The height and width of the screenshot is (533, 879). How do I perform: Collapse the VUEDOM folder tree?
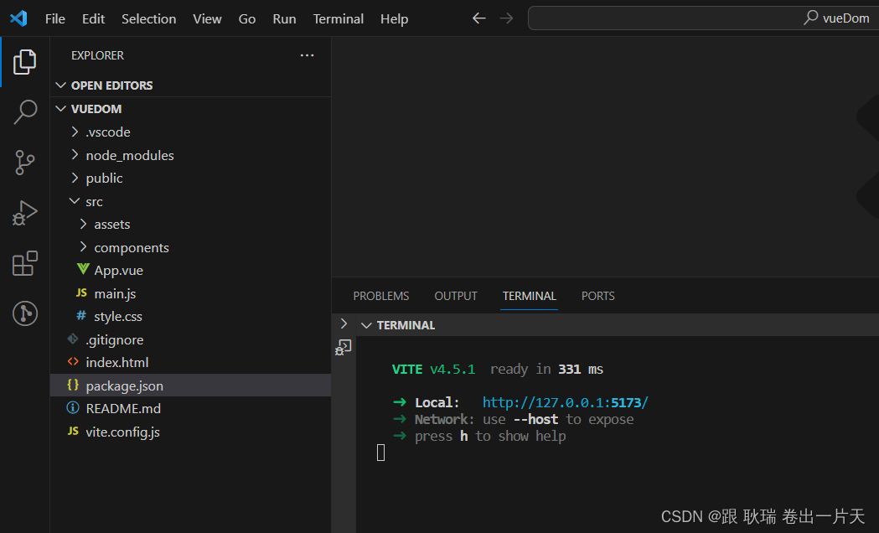click(x=60, y=108)
